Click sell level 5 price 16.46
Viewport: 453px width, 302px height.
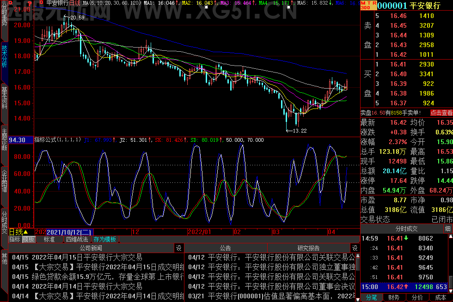pos(398,16)
